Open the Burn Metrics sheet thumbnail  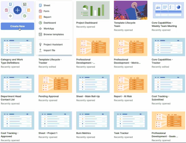click(93, 121)
